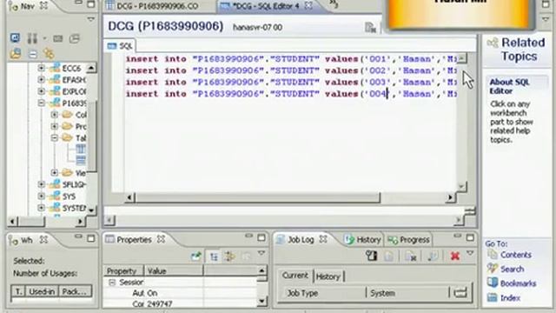This screenshot has width=556, height=313.
Task: Toggle Link with Editor yellow arrows icon
Action: [x=49, y=54]
